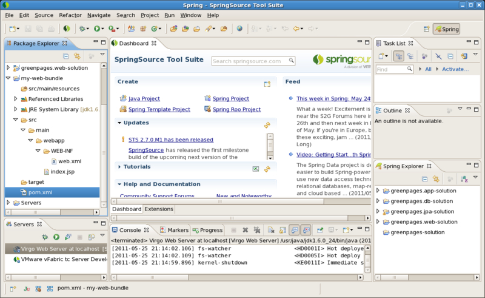Start server in debug mode in Servers view
The image size is (485, 298).
coord(45,237)
